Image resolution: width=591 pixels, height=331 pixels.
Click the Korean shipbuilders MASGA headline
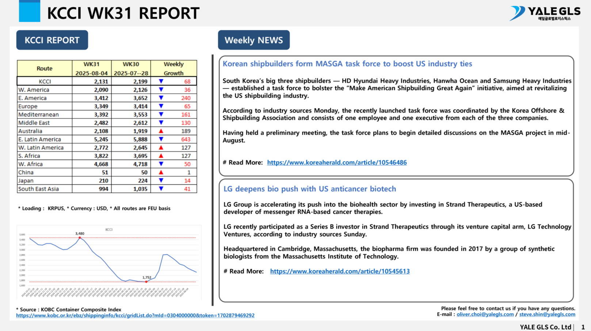347,64
